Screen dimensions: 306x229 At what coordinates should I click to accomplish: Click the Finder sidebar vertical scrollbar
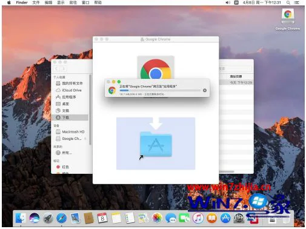90,109
